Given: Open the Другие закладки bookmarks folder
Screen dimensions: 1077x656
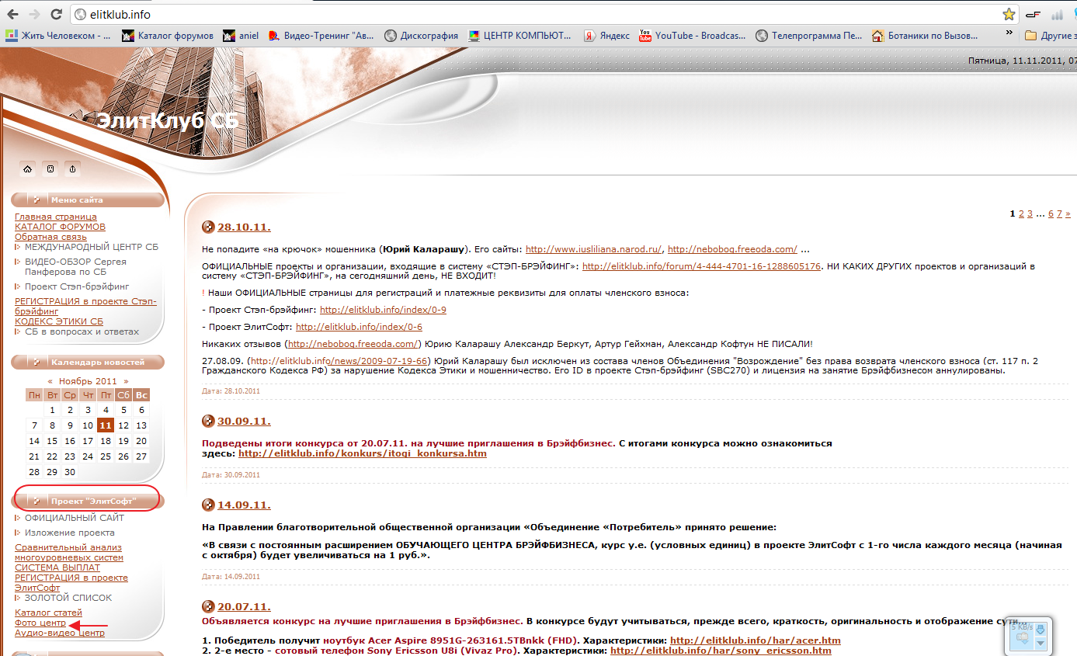Looking at the screenshot, I should [x=1051, y=35].
